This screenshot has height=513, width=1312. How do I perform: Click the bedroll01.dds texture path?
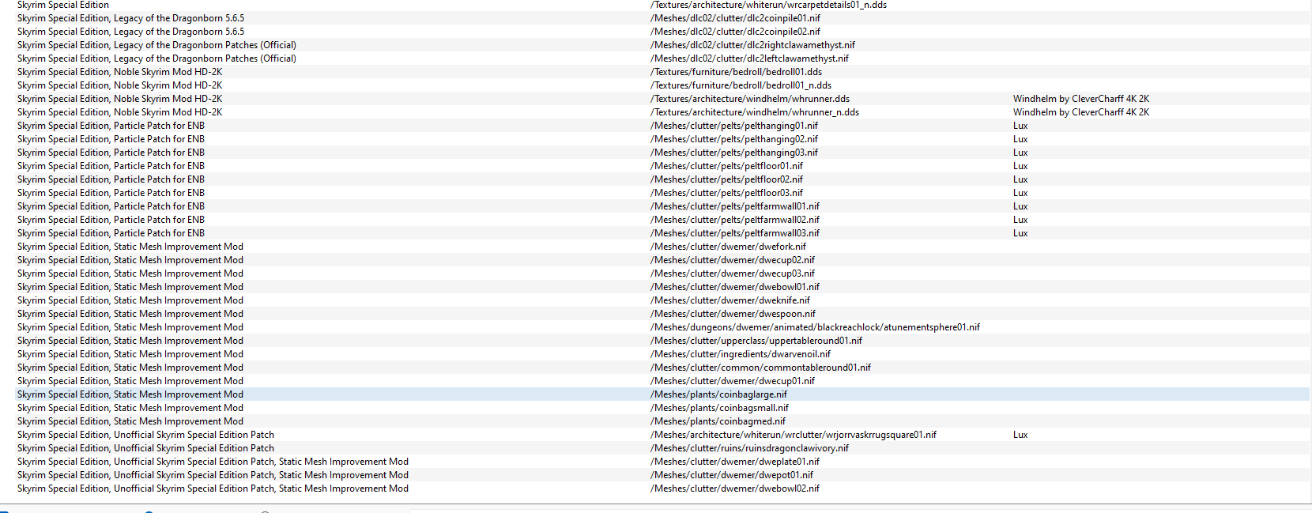pos(736,72)
